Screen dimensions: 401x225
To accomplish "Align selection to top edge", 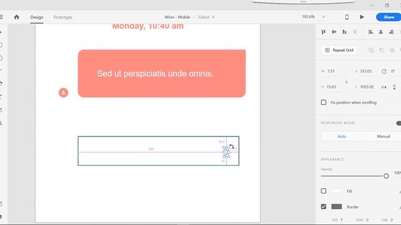I will tap(323, 32).
